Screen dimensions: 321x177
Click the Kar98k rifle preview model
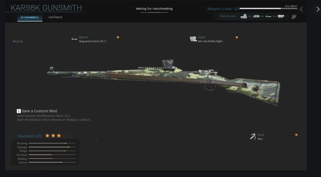coord(164,83)
